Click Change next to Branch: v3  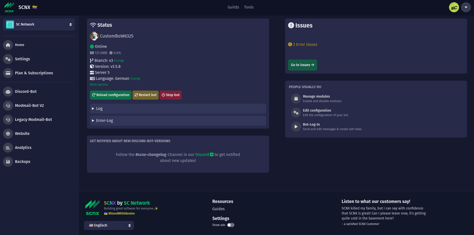point(119,61)
